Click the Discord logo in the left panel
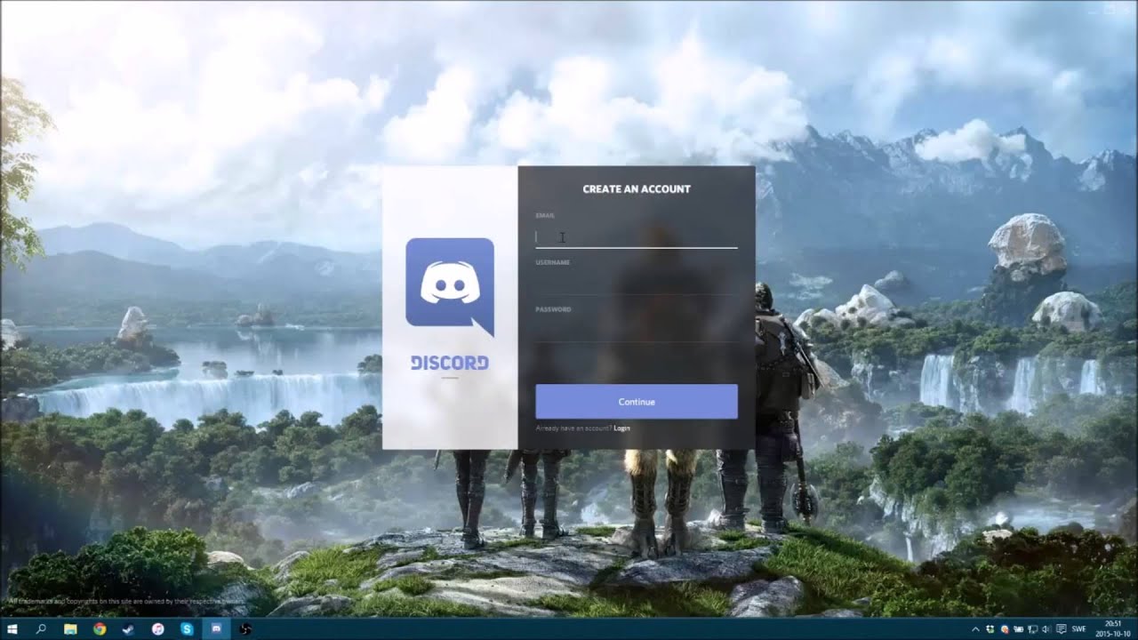This screenshot has height=640, width=1138. pyautogui.click(x=450, y=287)
